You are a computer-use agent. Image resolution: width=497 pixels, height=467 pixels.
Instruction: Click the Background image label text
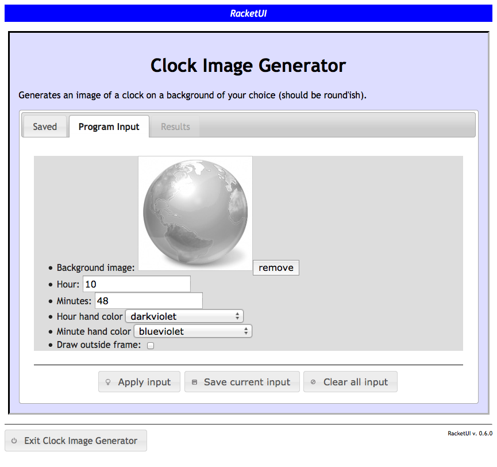click(x=95, y=267)
